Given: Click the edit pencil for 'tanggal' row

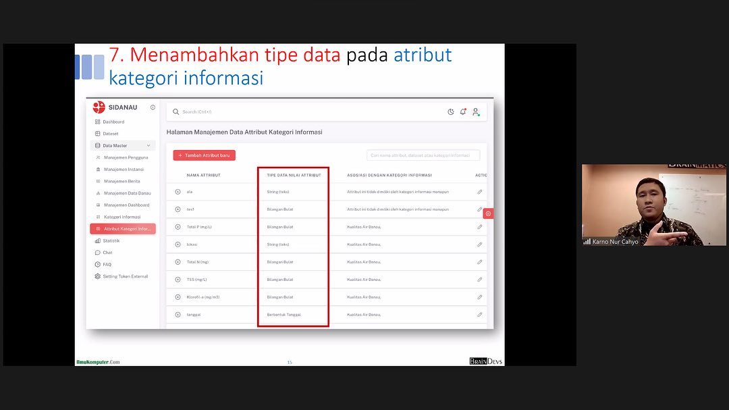Looking at the screenshot, I should [x=480, y=315].
